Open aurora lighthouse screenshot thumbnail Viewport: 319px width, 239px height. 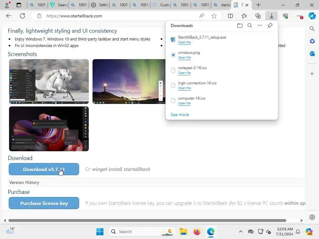click(x=129, y=81)
